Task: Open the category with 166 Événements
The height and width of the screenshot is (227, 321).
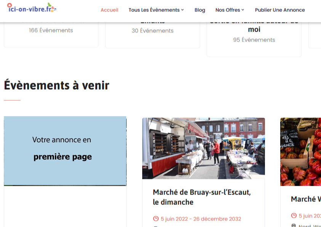Action: point(51,30)
